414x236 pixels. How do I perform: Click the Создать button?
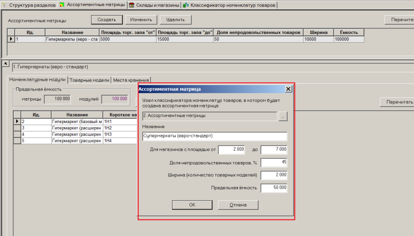coord(107,20)
